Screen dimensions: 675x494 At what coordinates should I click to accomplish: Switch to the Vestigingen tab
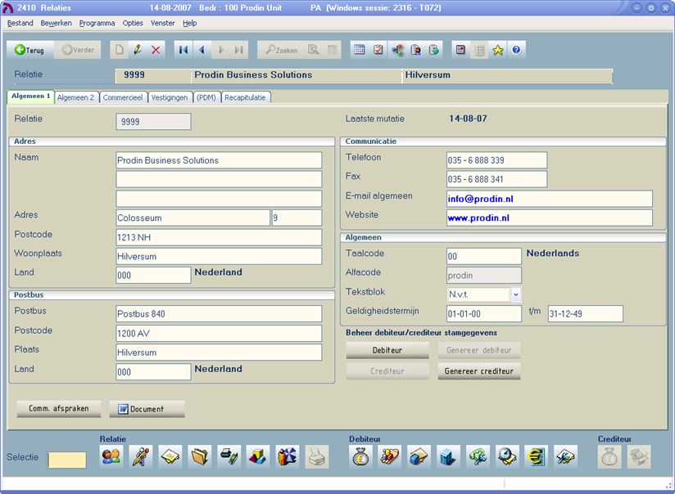(170, 97)
